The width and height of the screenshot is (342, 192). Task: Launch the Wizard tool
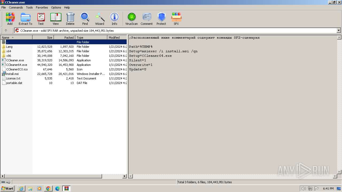point(100,19)
